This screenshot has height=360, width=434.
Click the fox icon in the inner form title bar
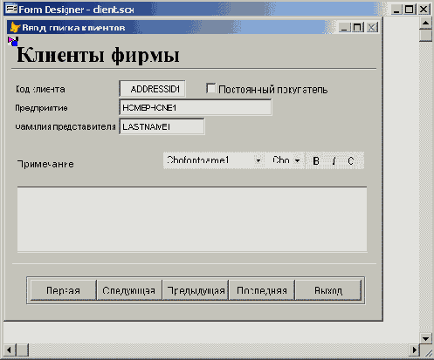[15, 27]
